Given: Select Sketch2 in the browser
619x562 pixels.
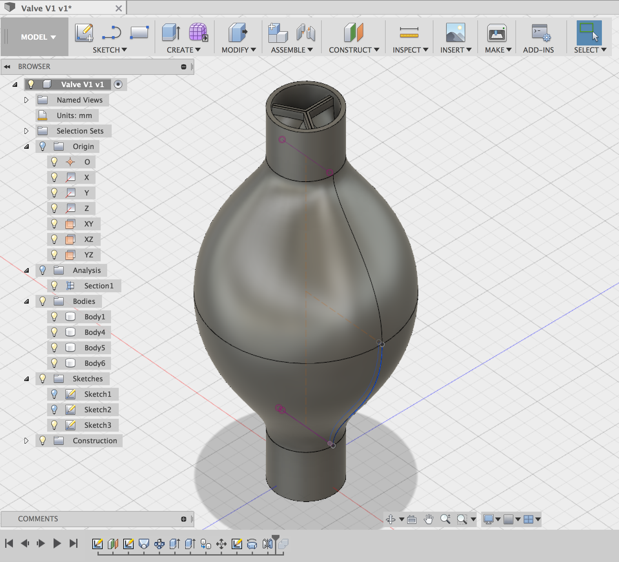Looking at the screenshot, I should click(x=98, y=410).
